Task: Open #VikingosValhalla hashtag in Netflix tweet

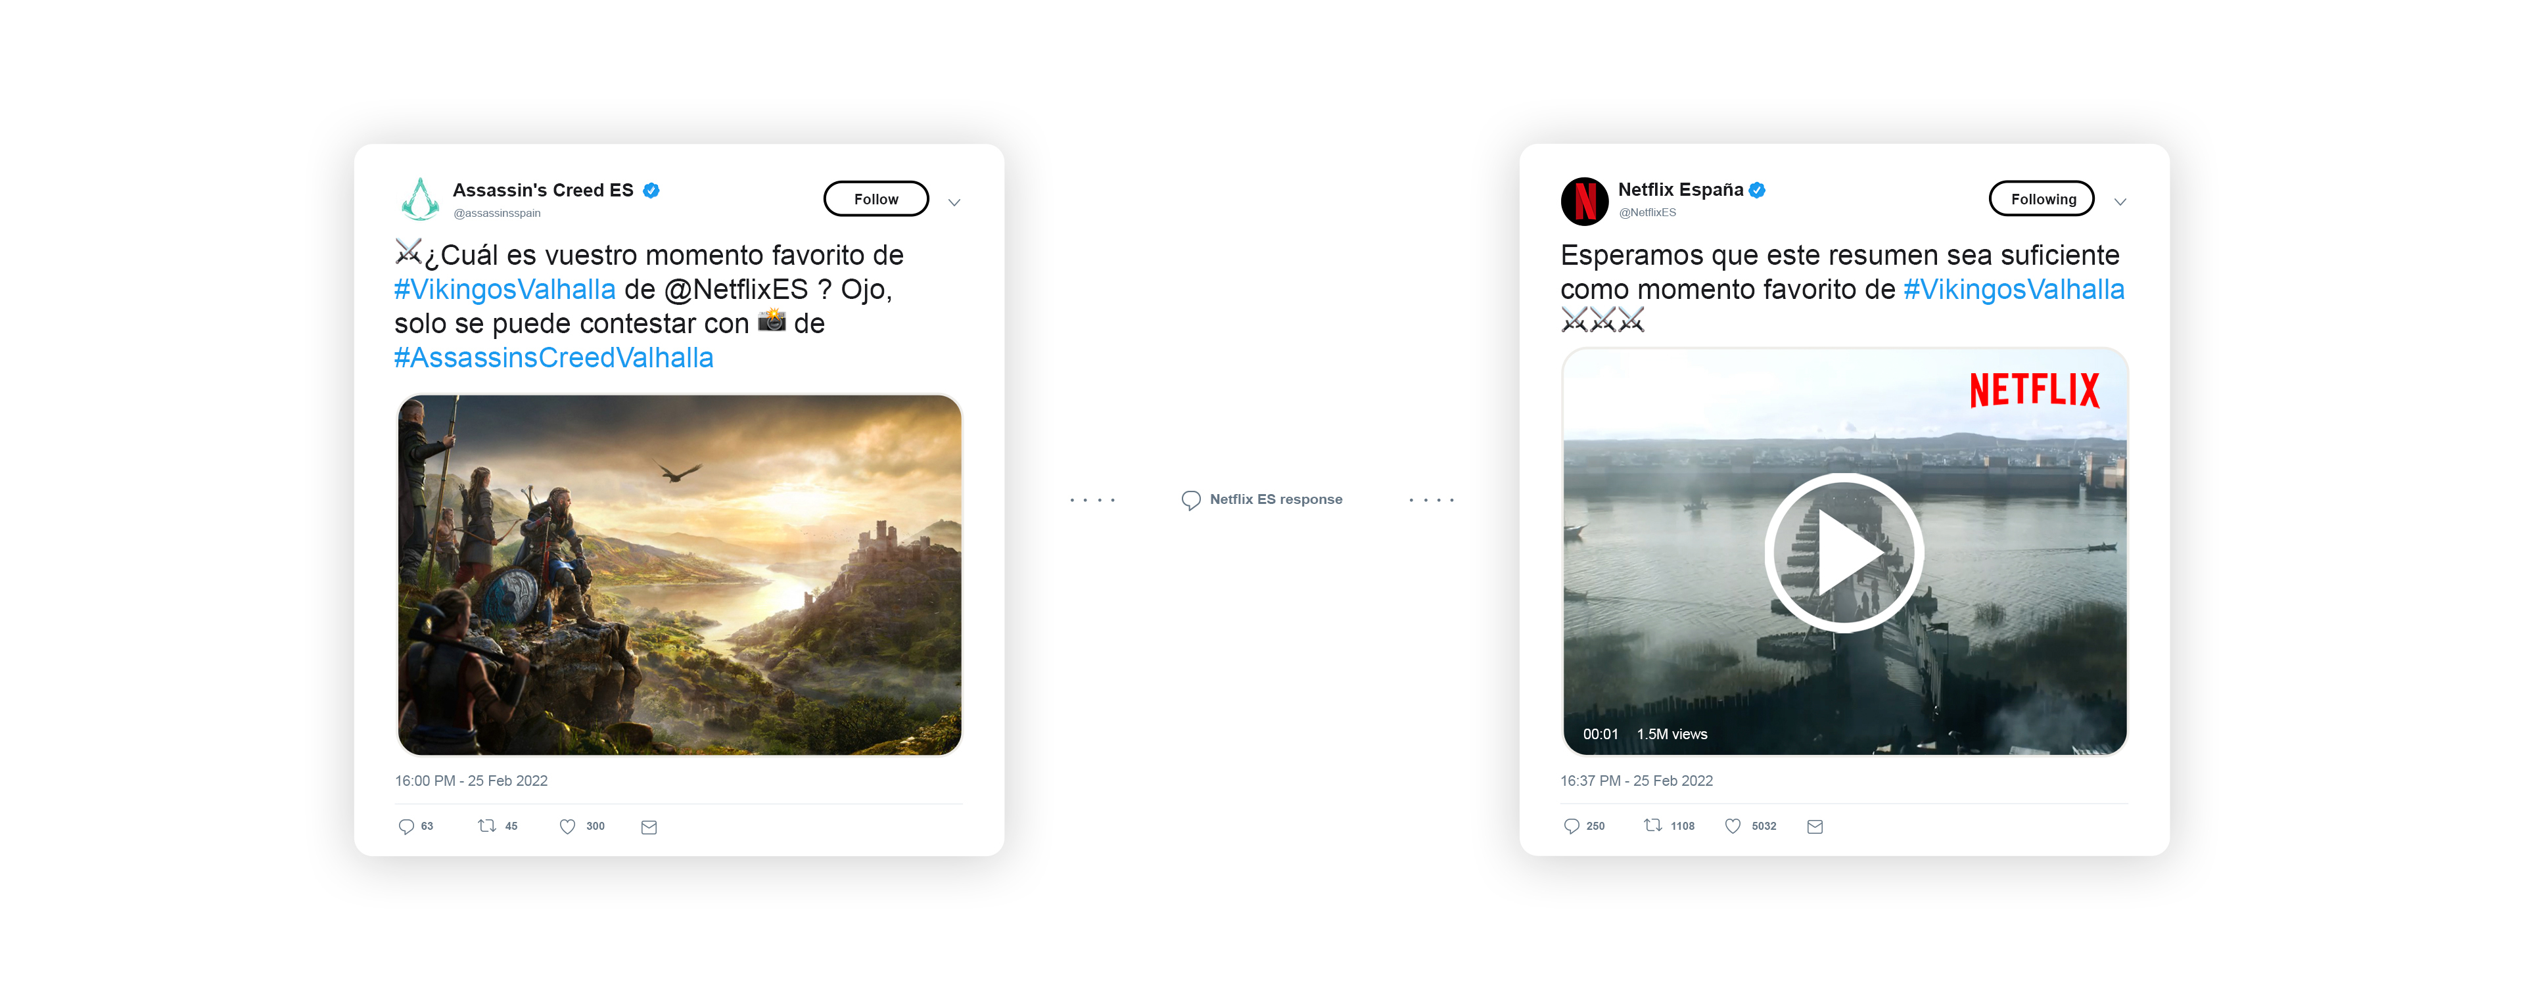Action: pyautogui.click(x=2013, y=289)
